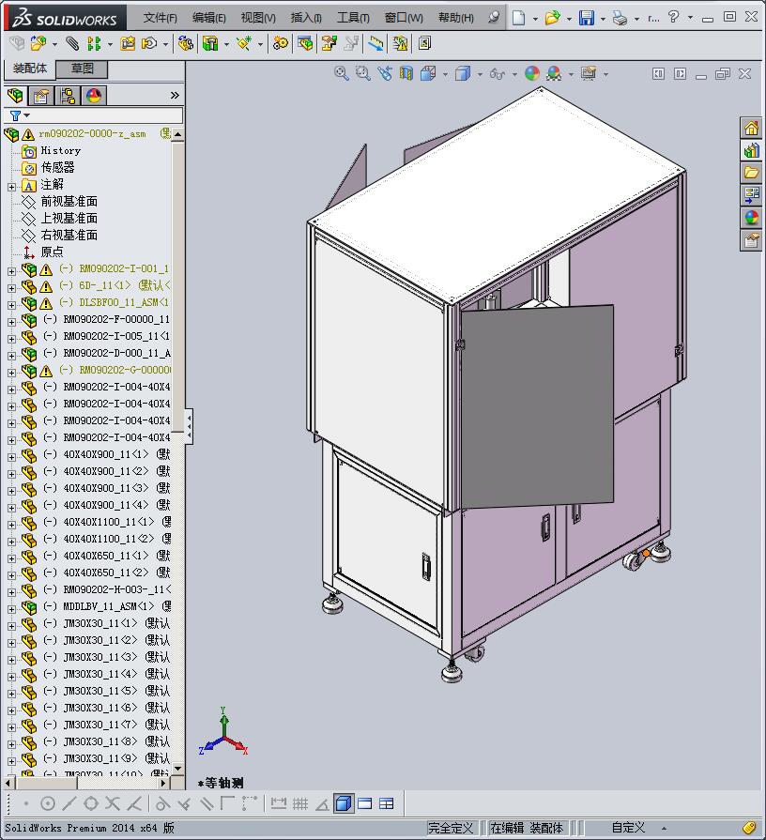Screen dimensions: 766x840
Task: Click the Hide/Show Items glasses icon
Action: click(x=498, y=73)
